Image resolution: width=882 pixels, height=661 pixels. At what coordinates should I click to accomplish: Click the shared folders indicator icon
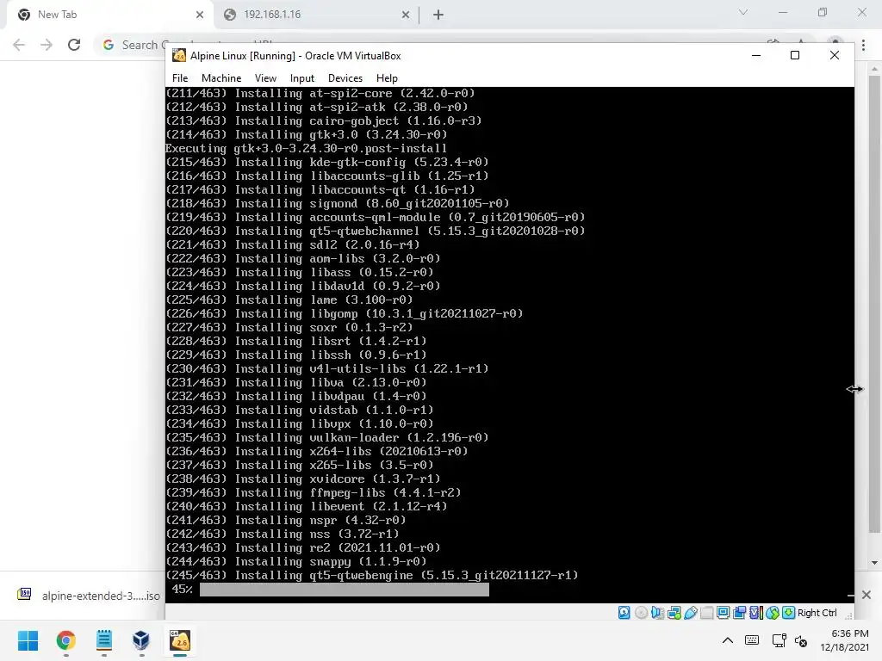[707, 613]
